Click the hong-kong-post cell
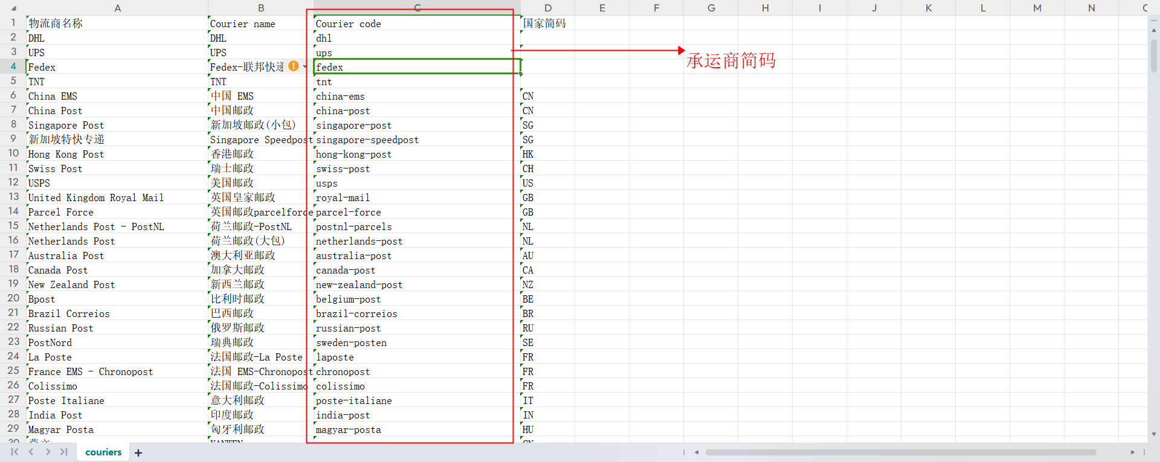This screenshot has width=1160, height=462. pyautogui.click(x=417, y=153)
